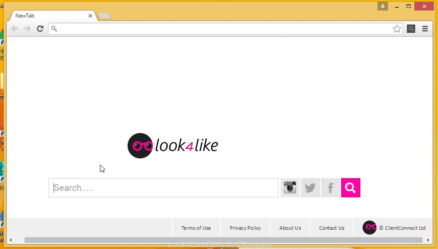Open a new tab with the blank tab button
This screenshot has width=438, height=249.
tap(104, 16)
